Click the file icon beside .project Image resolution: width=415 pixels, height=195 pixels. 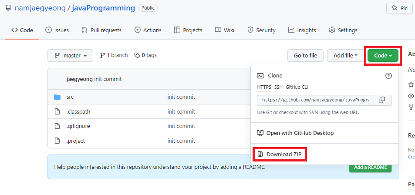point(57,141)
